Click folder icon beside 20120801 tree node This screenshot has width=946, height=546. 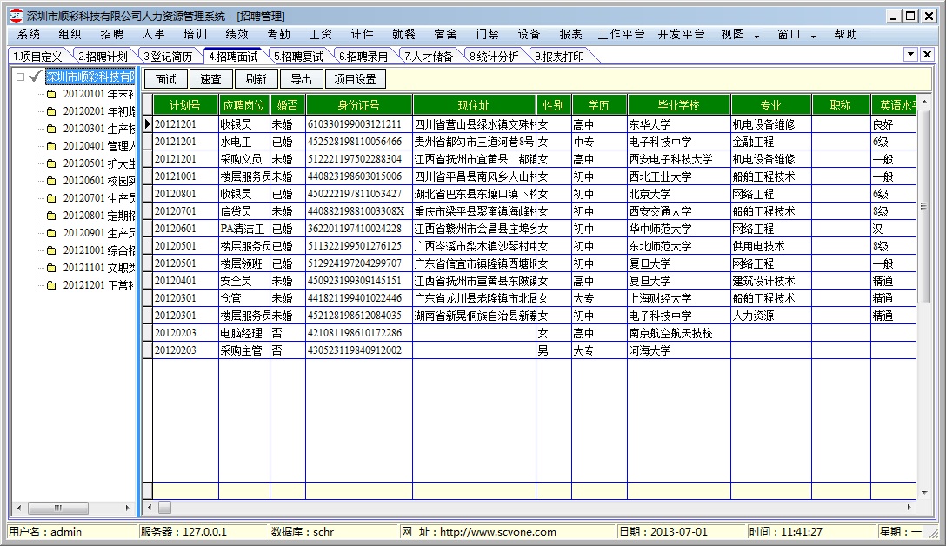[x=51, y=216]
